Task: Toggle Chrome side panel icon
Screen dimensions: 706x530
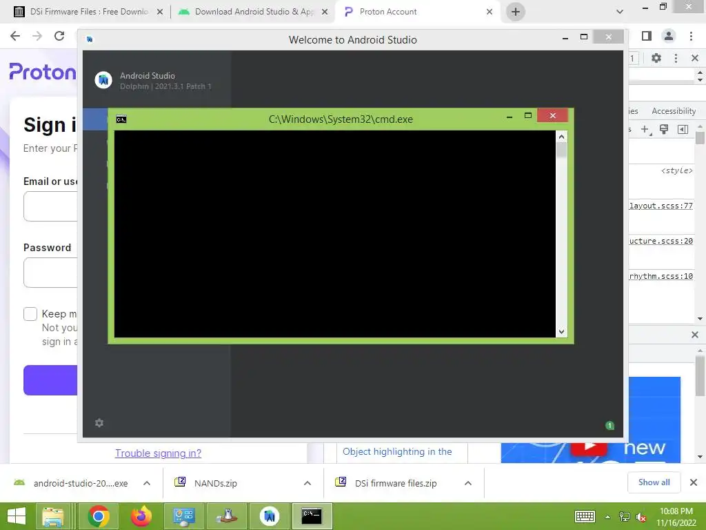Action: pyautogui.click(x=647, y=36)
